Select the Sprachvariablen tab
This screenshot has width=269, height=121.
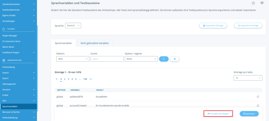(x=63, y=43)
